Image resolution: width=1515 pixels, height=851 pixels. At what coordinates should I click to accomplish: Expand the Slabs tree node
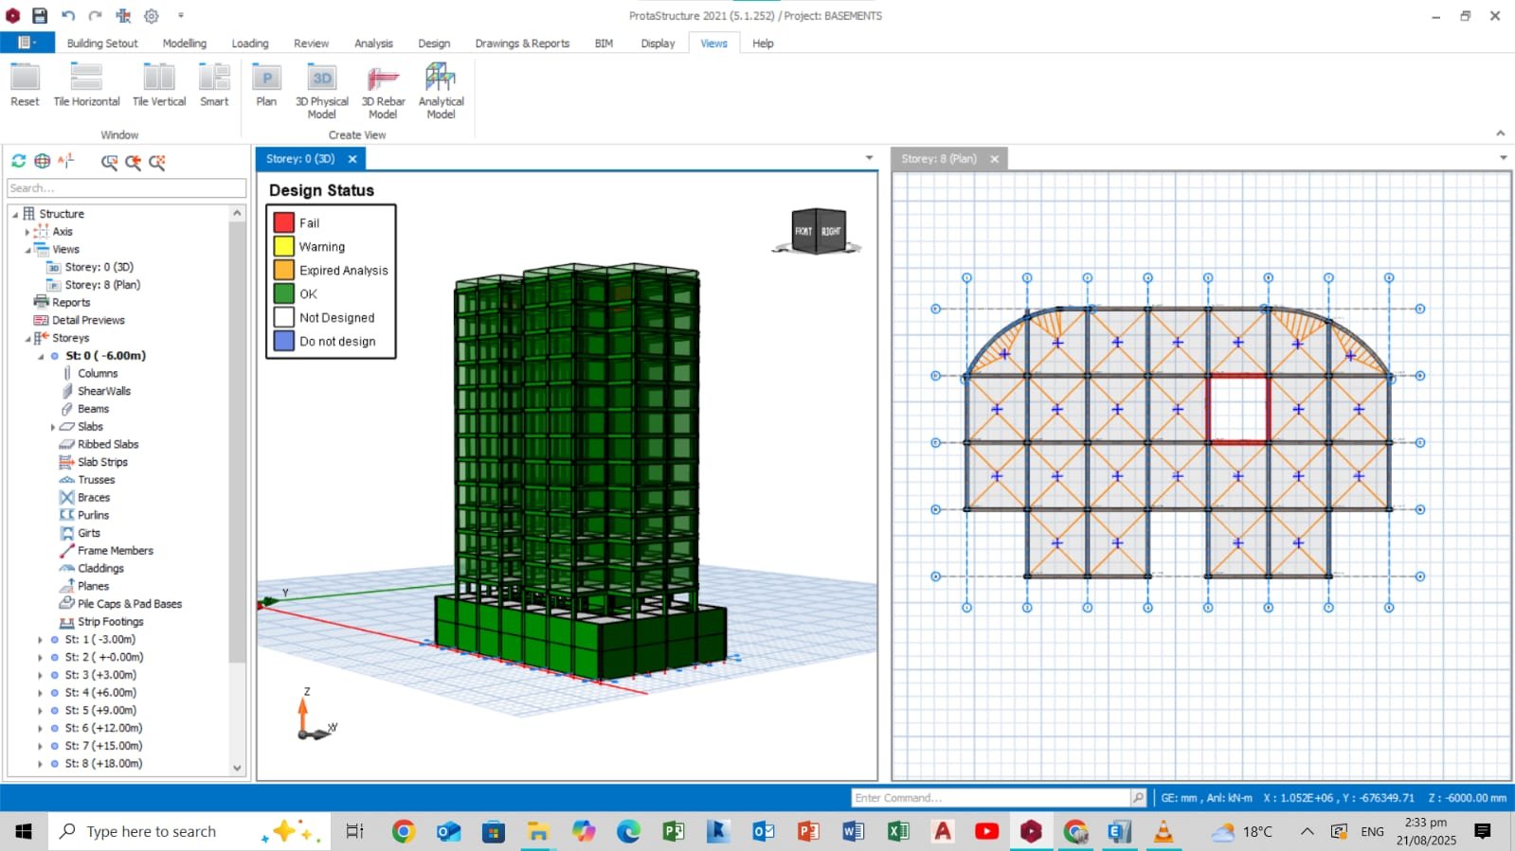pos(52,427)
